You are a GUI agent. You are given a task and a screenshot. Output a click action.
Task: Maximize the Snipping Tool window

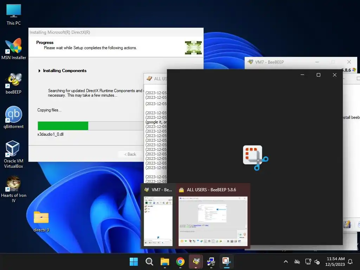[319, 75]
